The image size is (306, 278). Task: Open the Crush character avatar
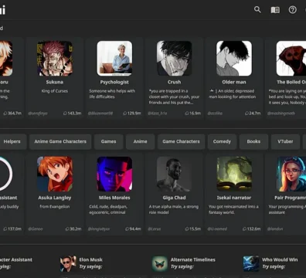[174, 59]
